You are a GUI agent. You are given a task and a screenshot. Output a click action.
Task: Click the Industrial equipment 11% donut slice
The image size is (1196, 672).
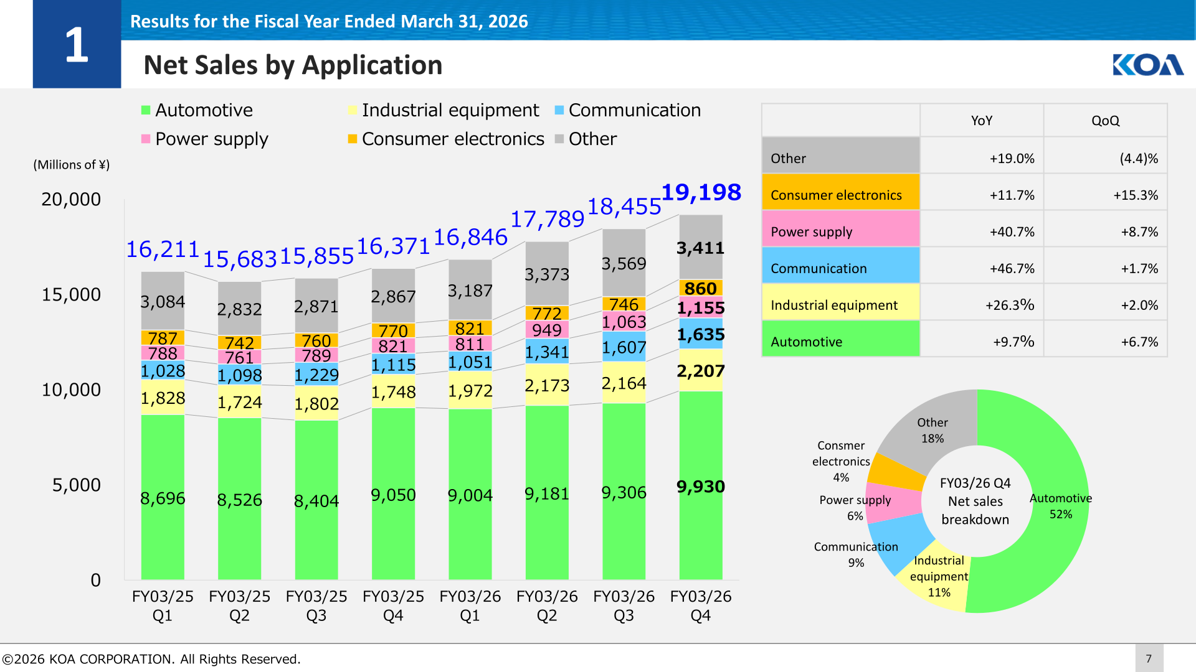tap(939, 577)
